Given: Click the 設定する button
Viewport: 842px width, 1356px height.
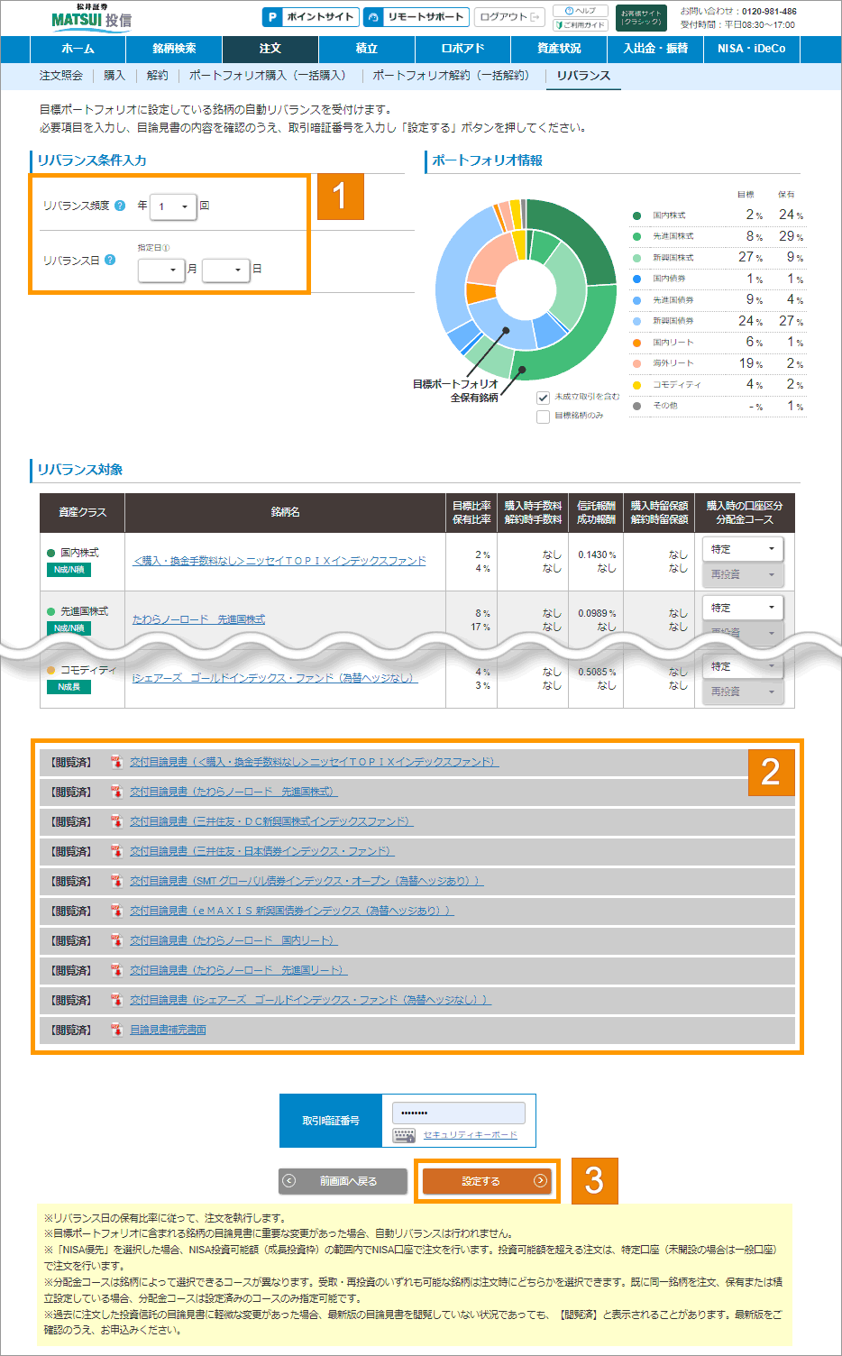Looking at the screenshot, I should pos(487,1181).
